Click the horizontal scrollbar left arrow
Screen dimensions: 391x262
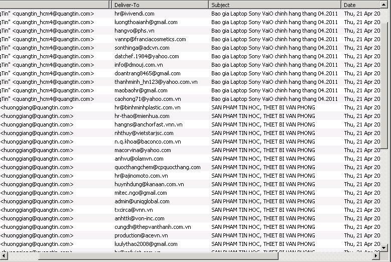[3, 255]
